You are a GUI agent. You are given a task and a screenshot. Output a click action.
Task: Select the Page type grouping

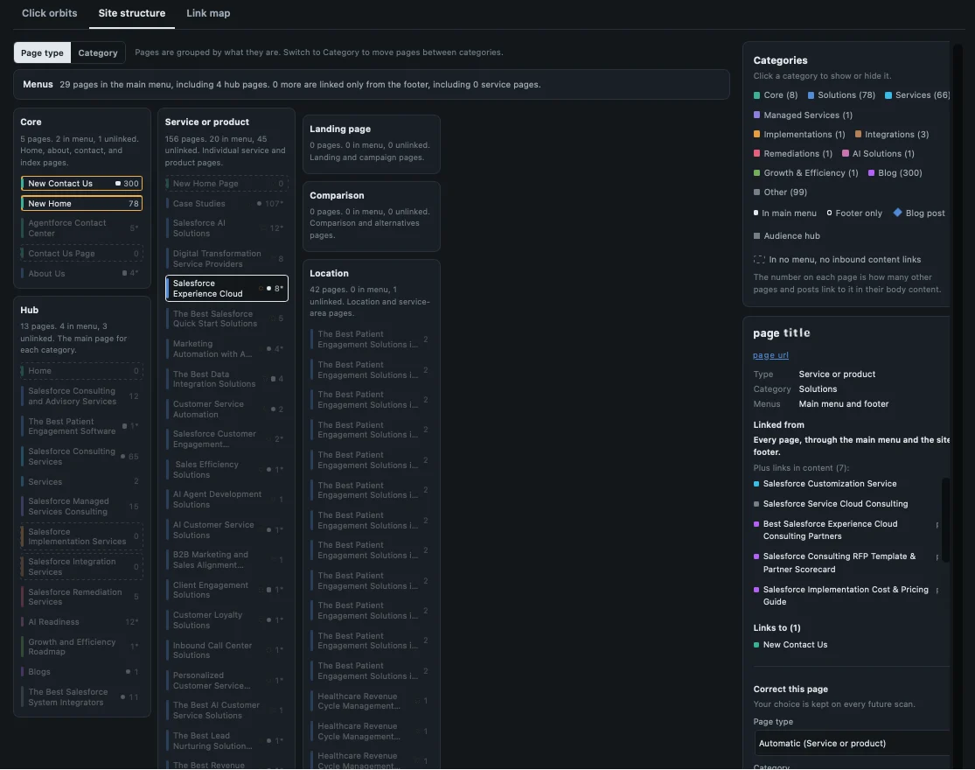(x=42, y=52)
